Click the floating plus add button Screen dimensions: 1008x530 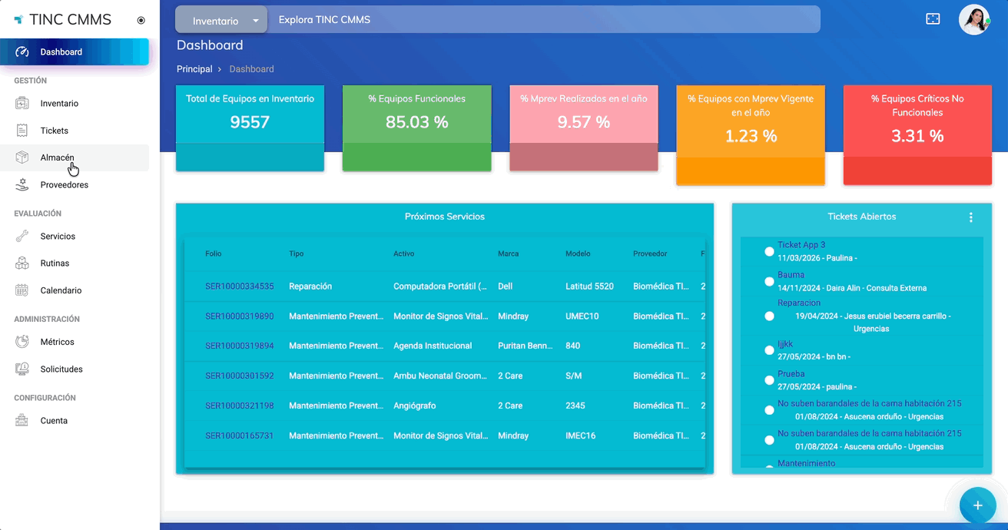tap(977, 505)
